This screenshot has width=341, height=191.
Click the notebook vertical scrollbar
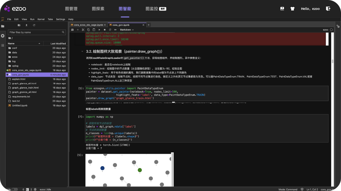(332, 61)
